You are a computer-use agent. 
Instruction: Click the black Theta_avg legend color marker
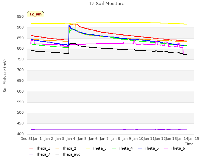(x=58, y=155)
